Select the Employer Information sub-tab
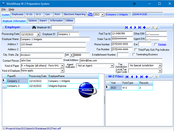 pos(14,21)
